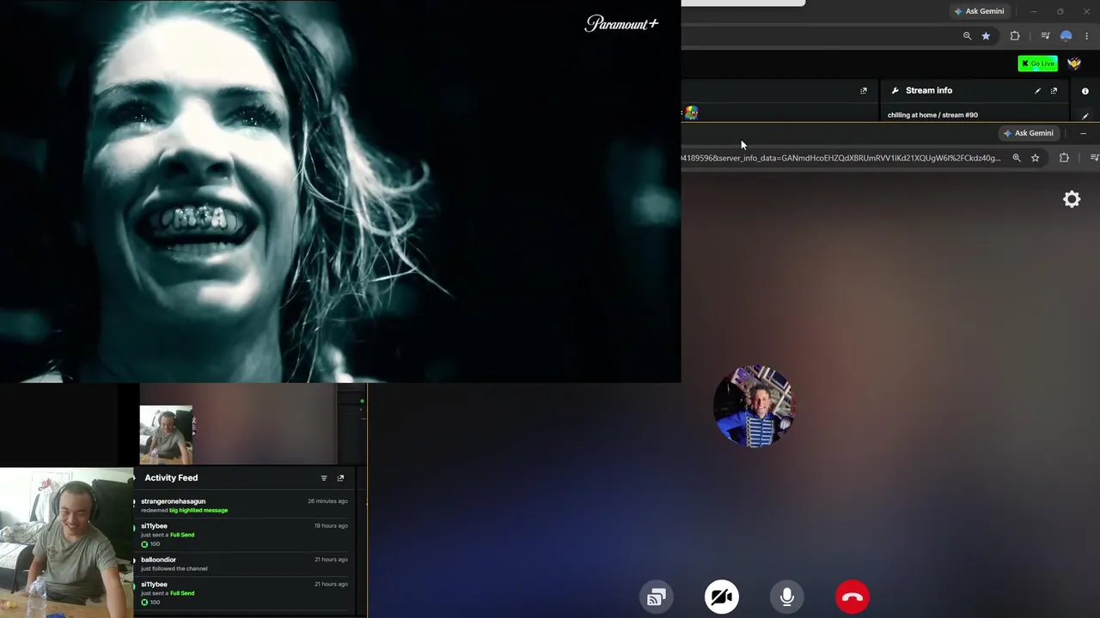Open si11ybee entry from 21 hours ago
1100x618 pixels.
(x=245, y=593)
